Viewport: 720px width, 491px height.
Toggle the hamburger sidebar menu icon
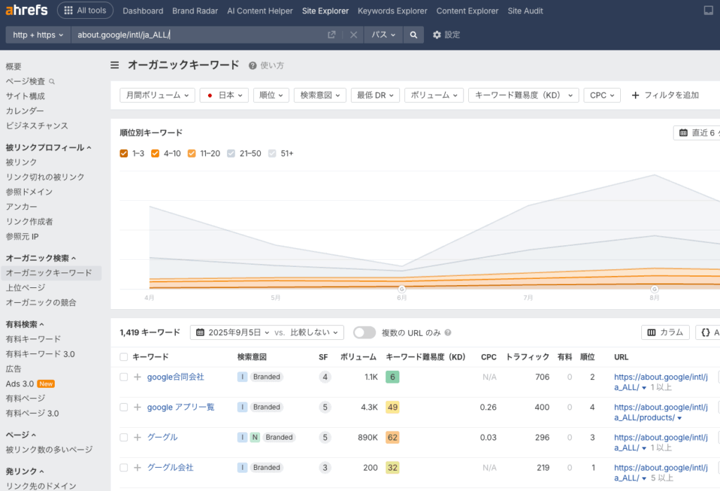pos(115,65)
